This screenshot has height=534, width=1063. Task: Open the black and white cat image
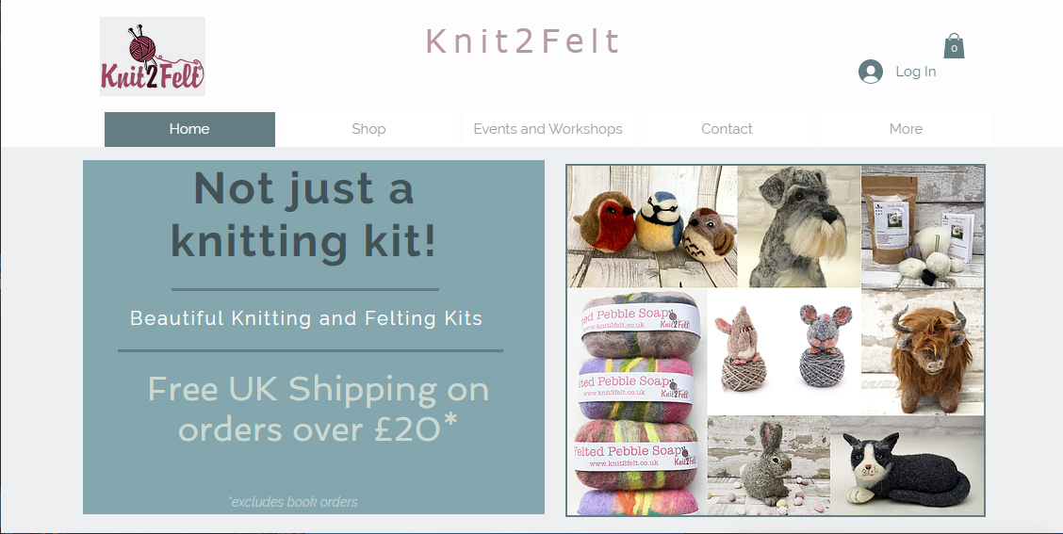[x=908, y=465]
